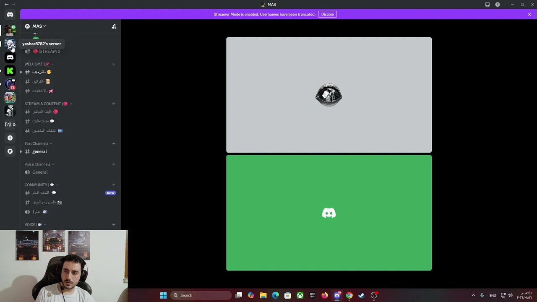Open the general text channel
The width and height of the screenshot is (537, 302).
[x=70, y=151]
